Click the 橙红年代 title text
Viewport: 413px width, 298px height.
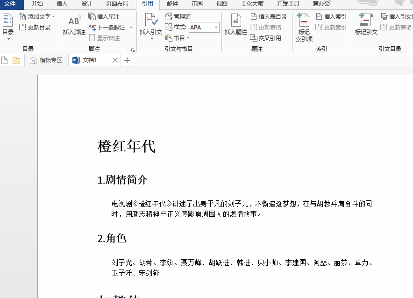tap(127, 146)
